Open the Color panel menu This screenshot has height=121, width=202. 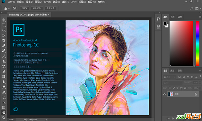click(x=200, y=17)
